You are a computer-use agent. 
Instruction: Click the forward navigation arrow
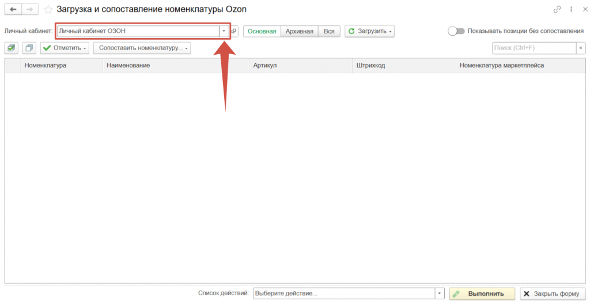pos(31,10)
